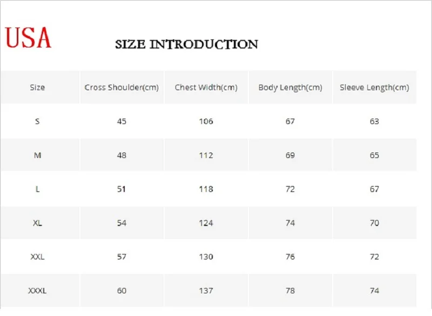This screenshot has width=432, height=316.
Task: Click the SIZE INTRODUCTION heading
Action: pyautogui.click(x=186, y=44)
